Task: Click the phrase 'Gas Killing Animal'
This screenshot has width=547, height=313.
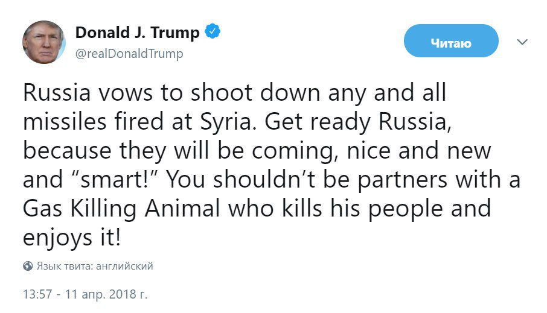Action: (121, 209)
